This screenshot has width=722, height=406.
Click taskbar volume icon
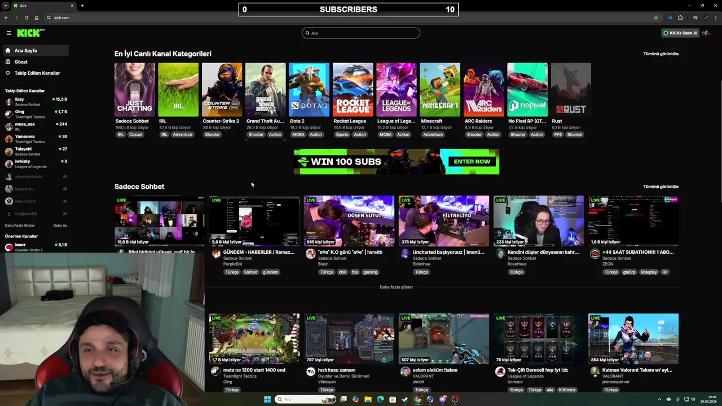tap(693, 399)
